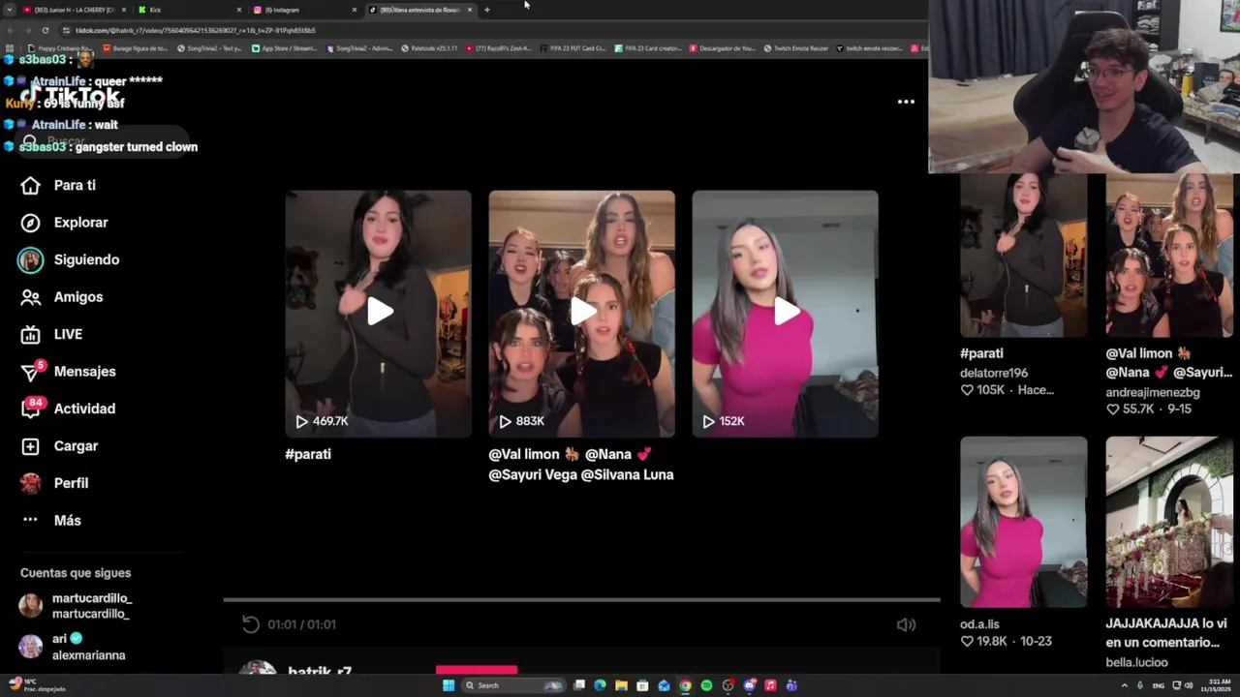Play the Val limon video with 883K views

(581, 313)
